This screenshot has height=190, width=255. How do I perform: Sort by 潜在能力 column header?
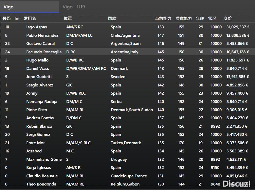point(184,18)
